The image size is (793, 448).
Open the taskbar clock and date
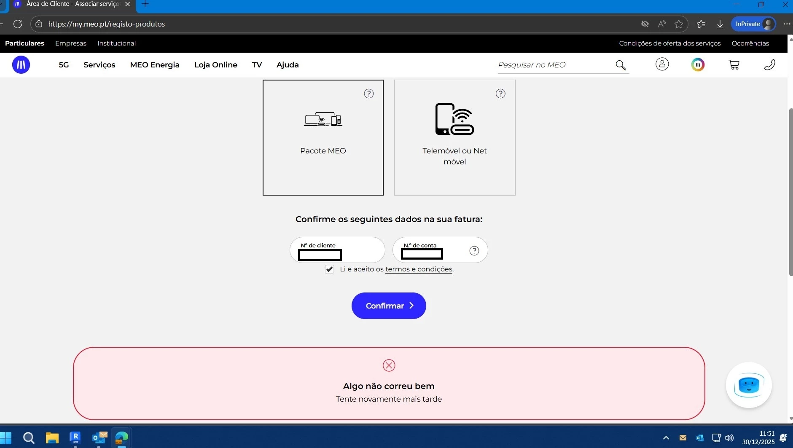click(758, 438)
